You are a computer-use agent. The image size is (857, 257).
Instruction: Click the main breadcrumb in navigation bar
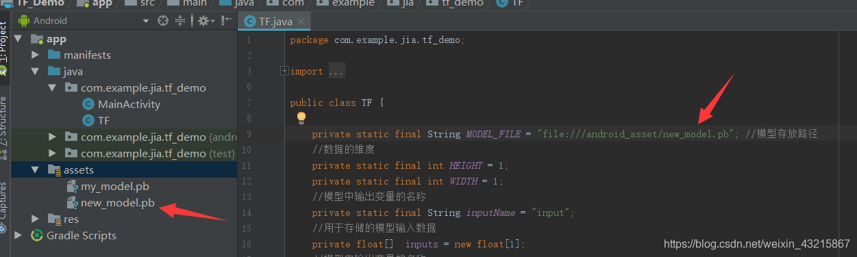195,3
